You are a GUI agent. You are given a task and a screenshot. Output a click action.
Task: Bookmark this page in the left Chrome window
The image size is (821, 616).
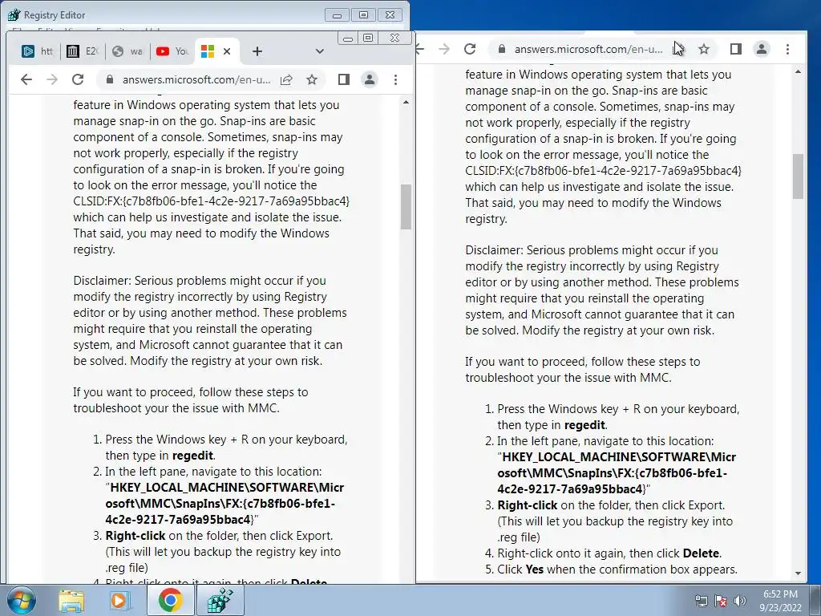pos(312,79)
